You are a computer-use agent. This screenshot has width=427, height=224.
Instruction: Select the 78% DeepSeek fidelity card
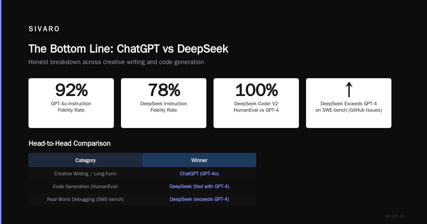point(164,103)
